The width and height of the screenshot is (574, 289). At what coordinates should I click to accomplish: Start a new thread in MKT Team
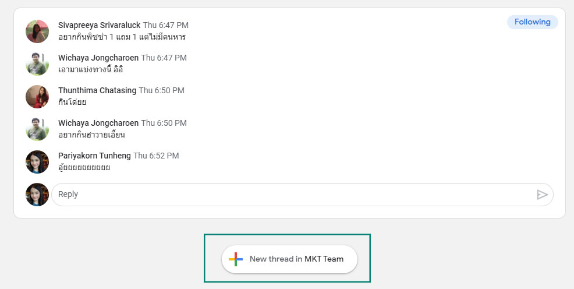289,259
